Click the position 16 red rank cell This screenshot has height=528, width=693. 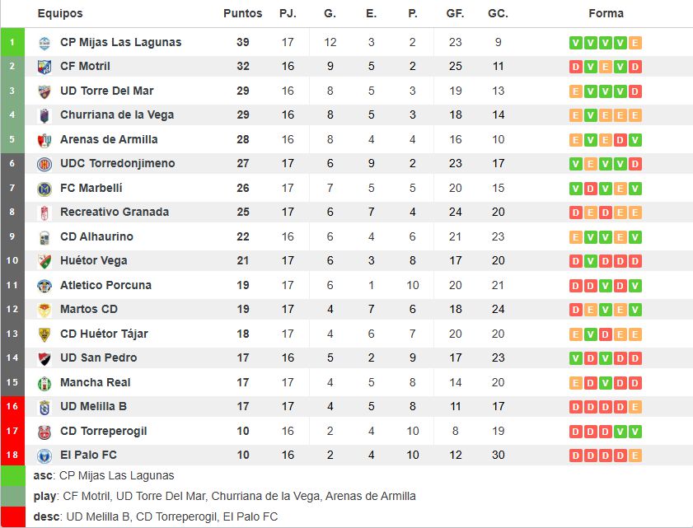(x=12, y=407)
